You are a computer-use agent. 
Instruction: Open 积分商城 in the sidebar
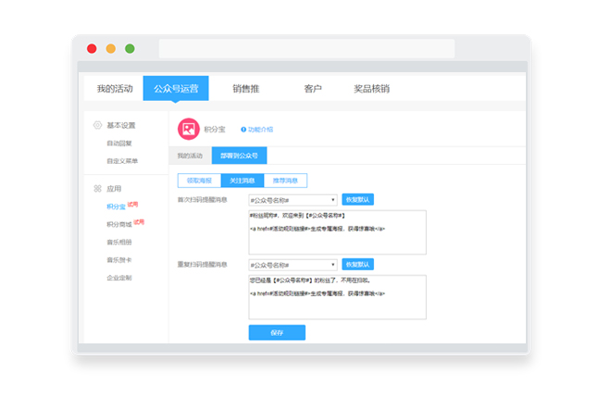coord(119,224)
